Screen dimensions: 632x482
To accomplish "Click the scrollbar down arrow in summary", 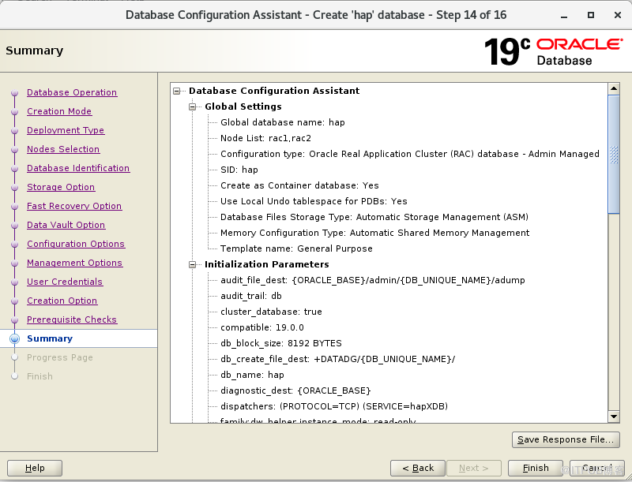I will [614, 417].
